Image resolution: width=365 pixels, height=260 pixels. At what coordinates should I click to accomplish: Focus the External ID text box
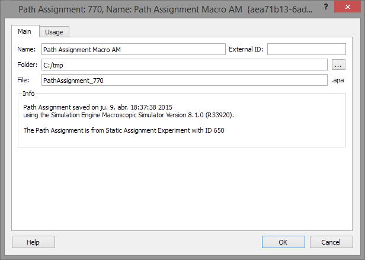click(306, 49)
